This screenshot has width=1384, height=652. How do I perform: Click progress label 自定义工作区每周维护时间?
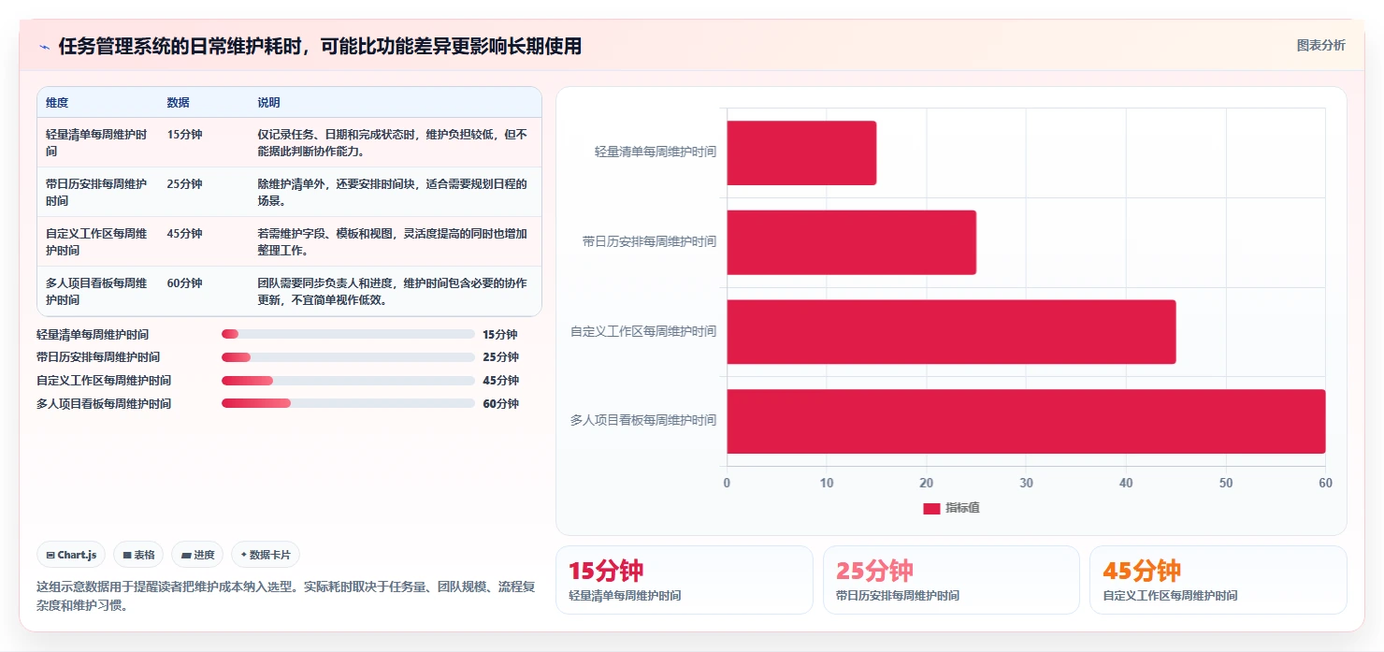tap(104, 381)
